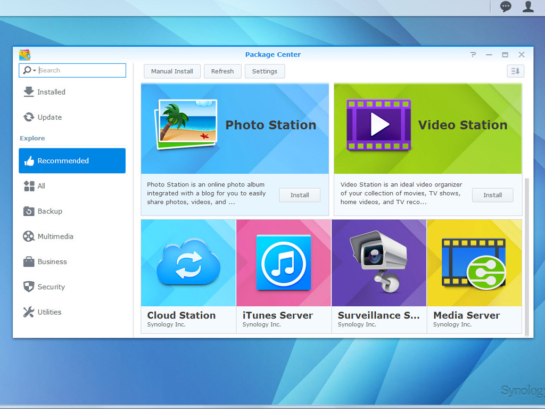Click the Video Station description text
545x409 pixels.
coord(401,193)
